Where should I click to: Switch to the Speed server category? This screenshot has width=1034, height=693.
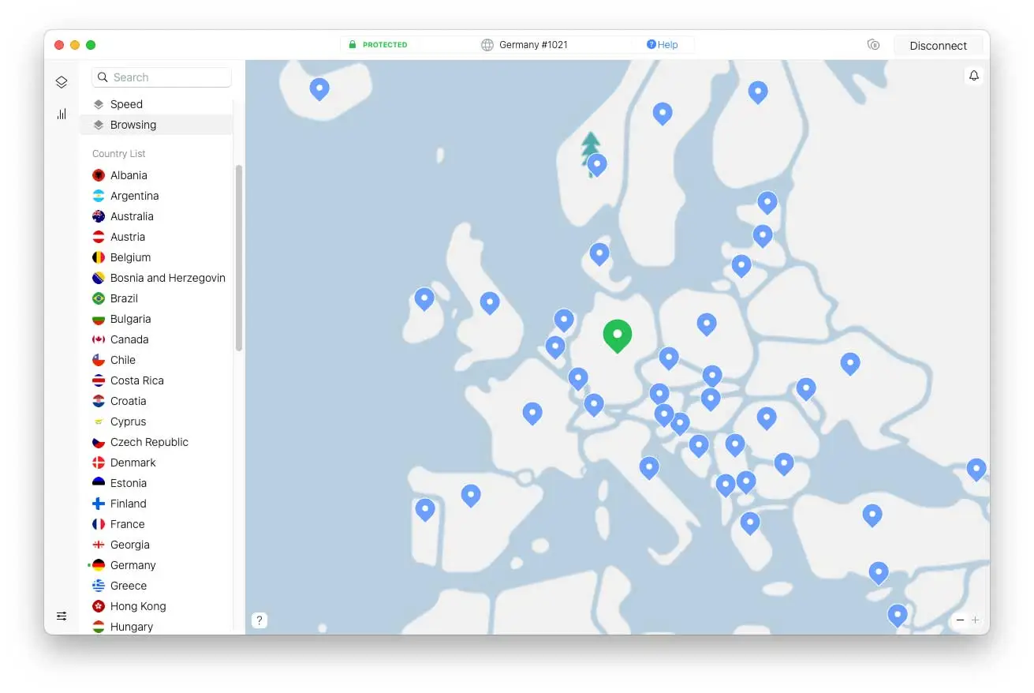click(129, 103)
